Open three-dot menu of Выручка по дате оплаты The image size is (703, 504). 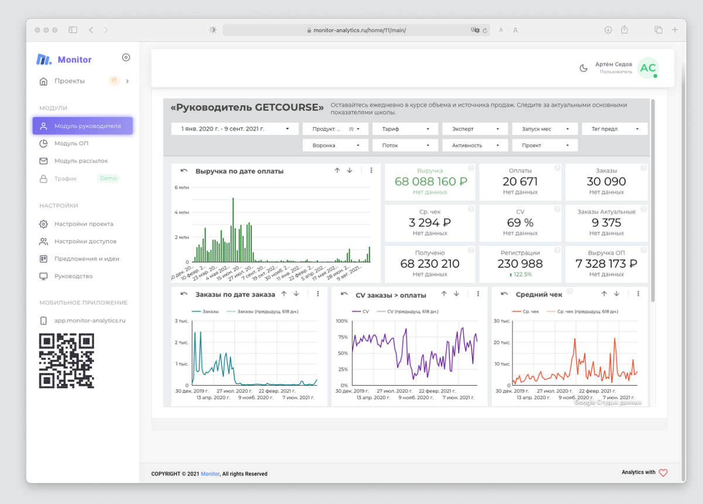click(371, 171)
